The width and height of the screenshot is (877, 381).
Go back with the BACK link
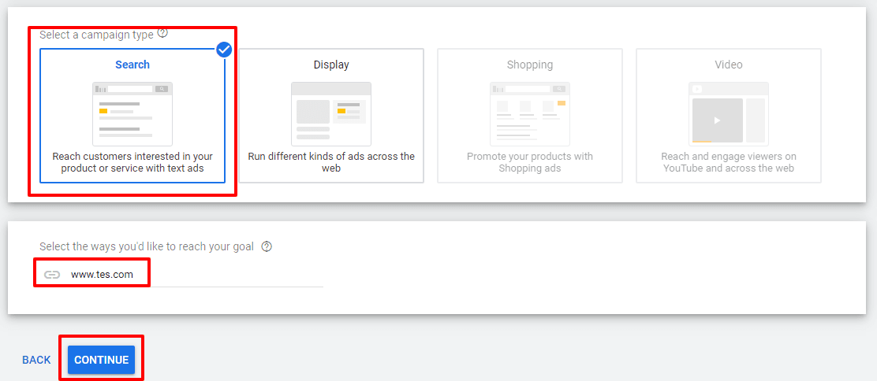click(x=36, y=360)
